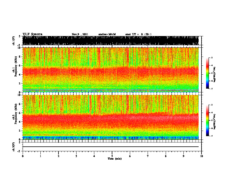Screen dimensions: 227x175
Task: Click the ch.1 spectrogram '4' kHz tick label
Action: pos(20,75)
